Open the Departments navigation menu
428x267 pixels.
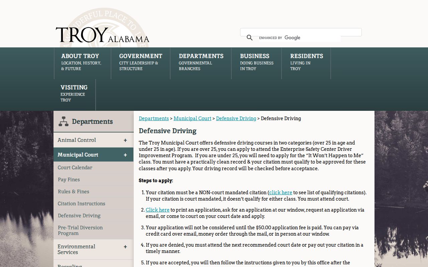[201, 63]
